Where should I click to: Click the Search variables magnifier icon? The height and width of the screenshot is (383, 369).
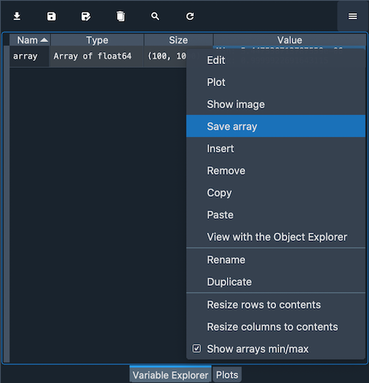pyautogui.click(x=155, y=16)
